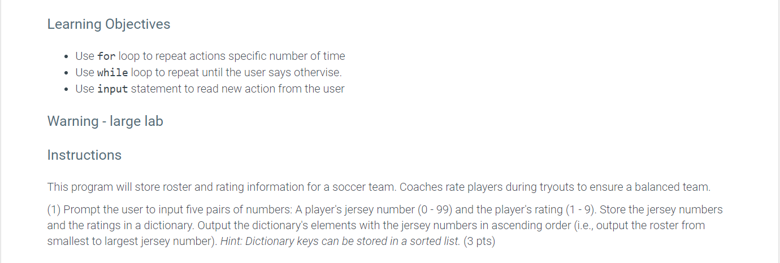Image resolution: width=780 pixels, height=263 pixels.
Task: Click the Instructions heading
Action: pos(84,155)
